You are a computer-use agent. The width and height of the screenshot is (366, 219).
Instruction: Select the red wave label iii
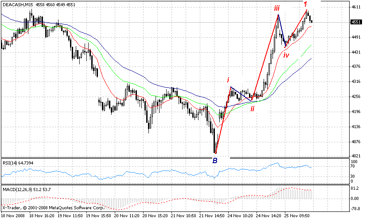277,8
